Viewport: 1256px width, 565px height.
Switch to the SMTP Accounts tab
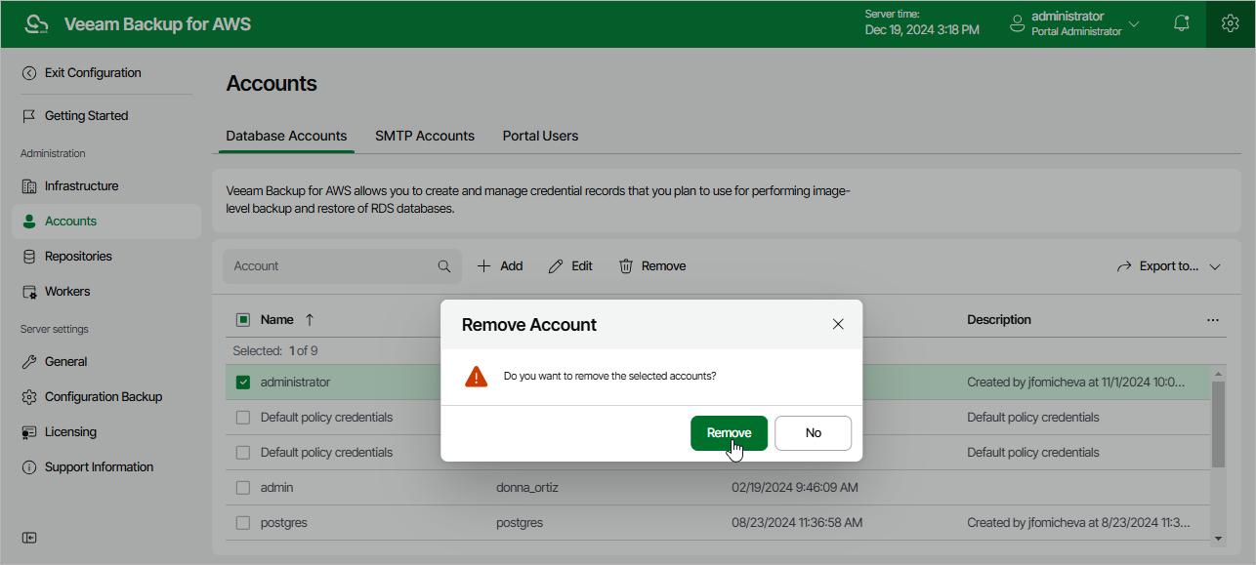point(425,136)
